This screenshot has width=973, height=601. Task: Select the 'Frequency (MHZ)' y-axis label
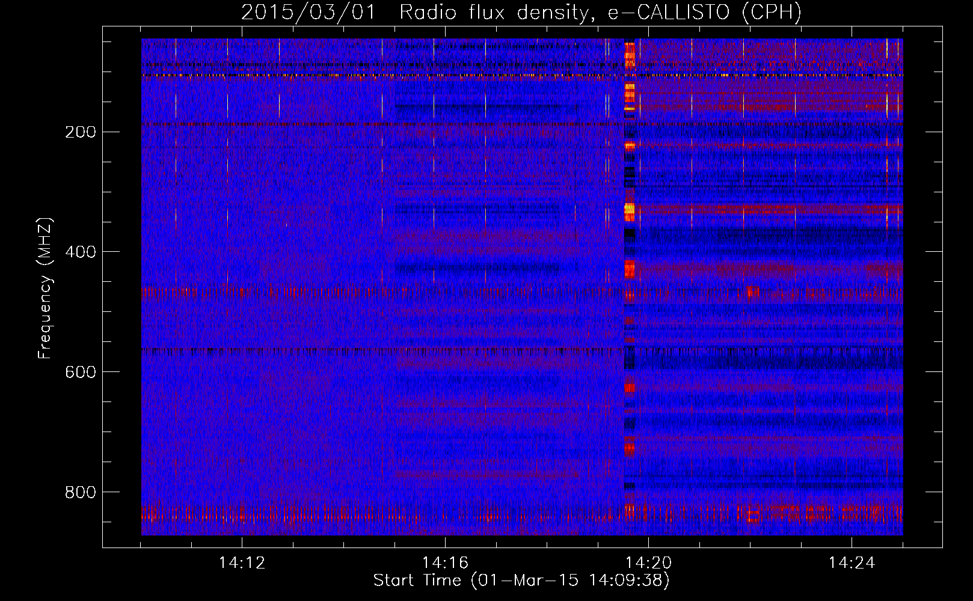point(45,288)
